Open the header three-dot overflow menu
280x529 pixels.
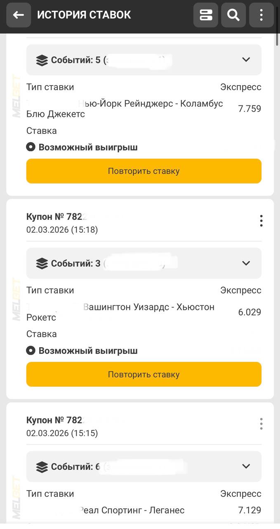[x=261, y=15]
